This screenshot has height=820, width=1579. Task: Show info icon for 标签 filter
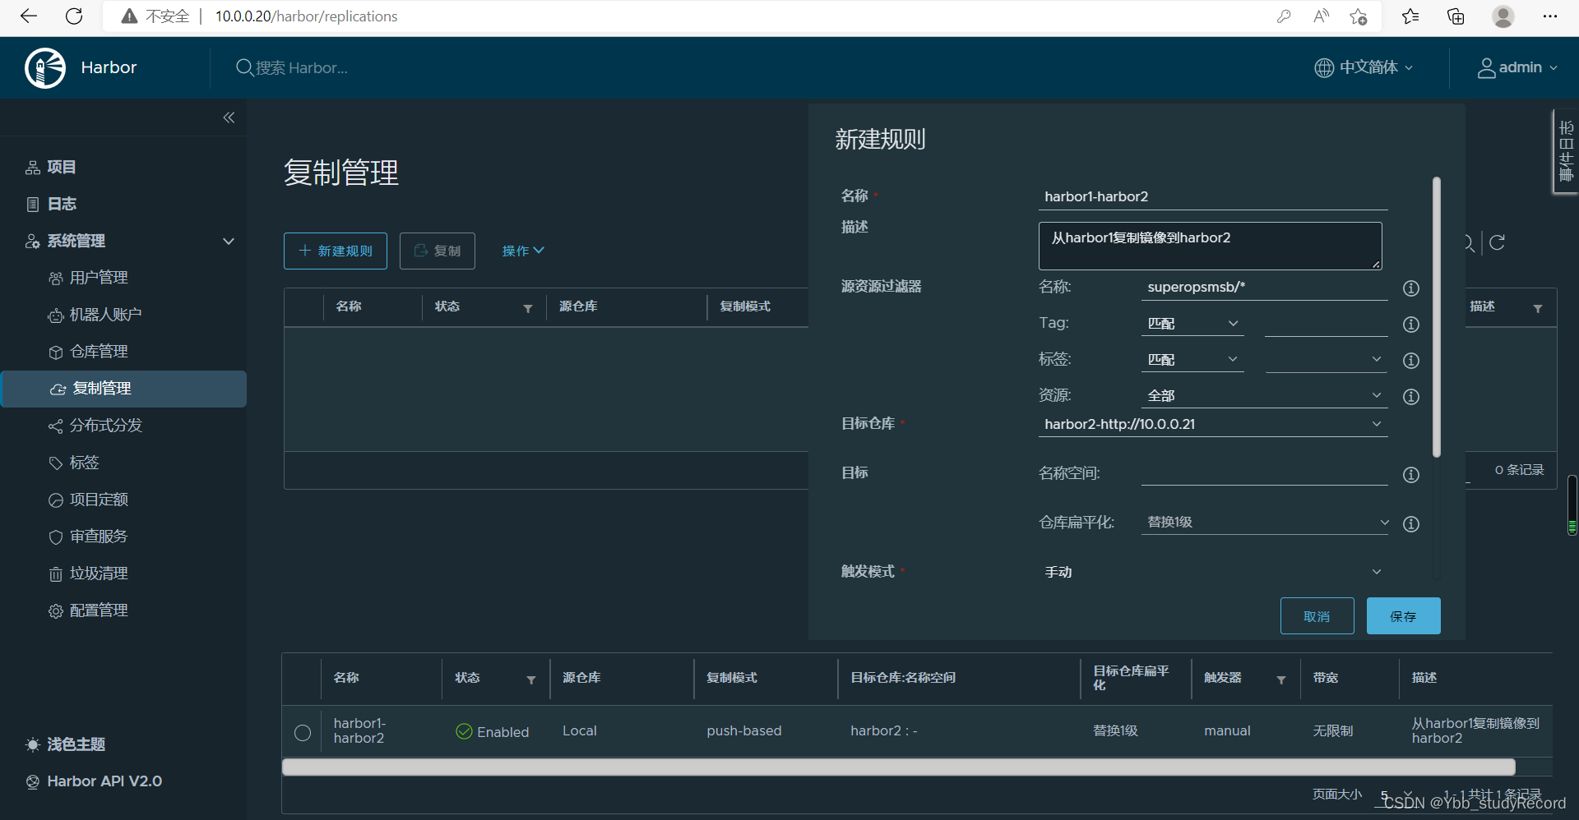[x=1411, y=361]
